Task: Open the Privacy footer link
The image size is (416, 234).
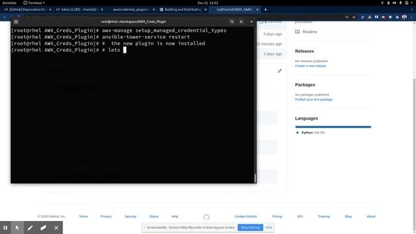Action: tap(106, 216)
